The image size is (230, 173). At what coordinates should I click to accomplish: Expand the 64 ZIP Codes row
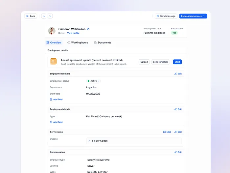coord(134,141)
